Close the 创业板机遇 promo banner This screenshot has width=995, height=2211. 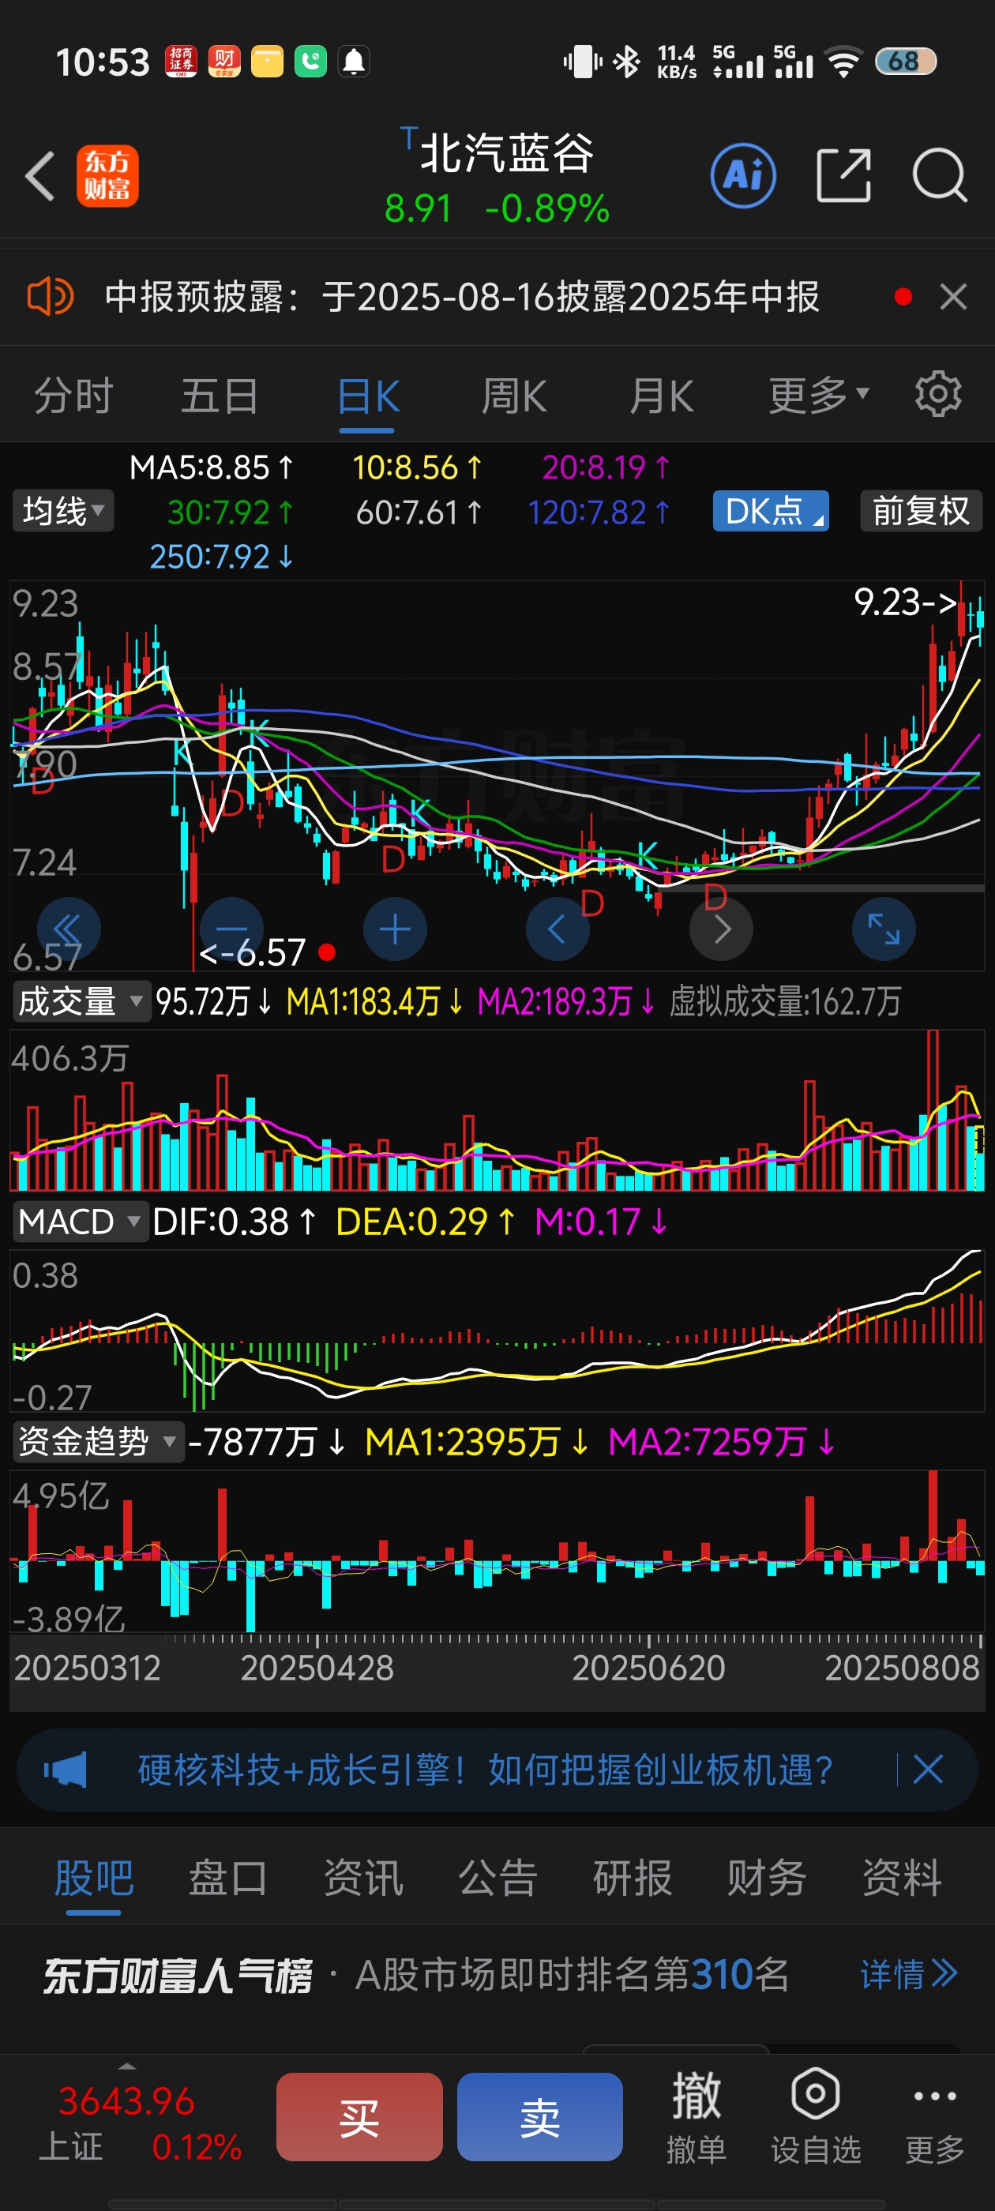coord(928,1770)
